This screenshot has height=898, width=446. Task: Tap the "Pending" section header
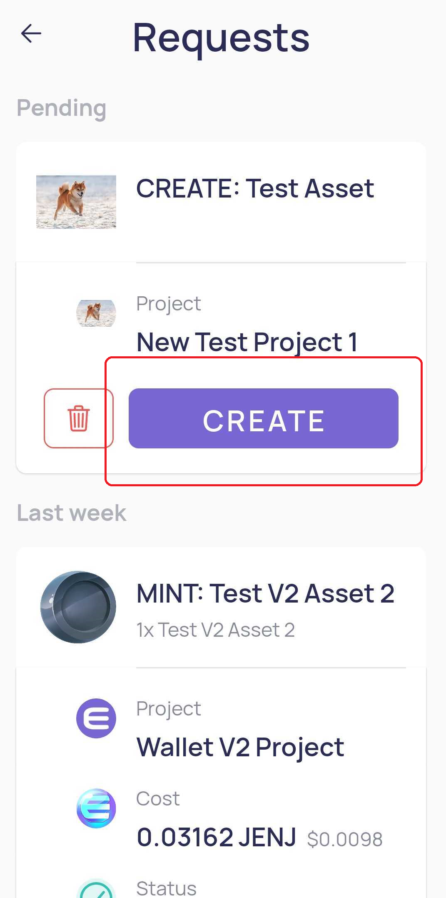coord(62,108)
